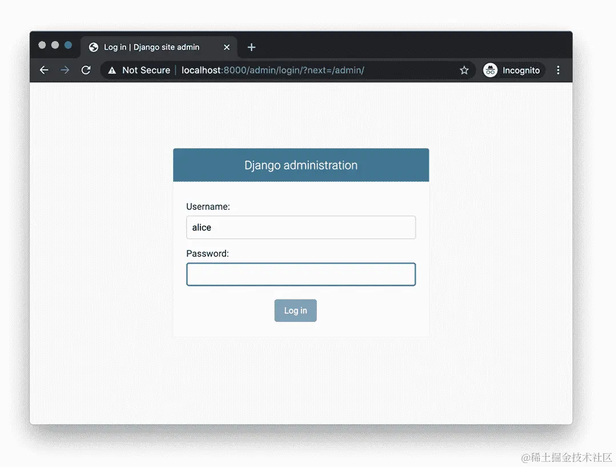Viewport: 616px width, 467px height.
Task: Click the blue maximize window button
Action: 68,45
